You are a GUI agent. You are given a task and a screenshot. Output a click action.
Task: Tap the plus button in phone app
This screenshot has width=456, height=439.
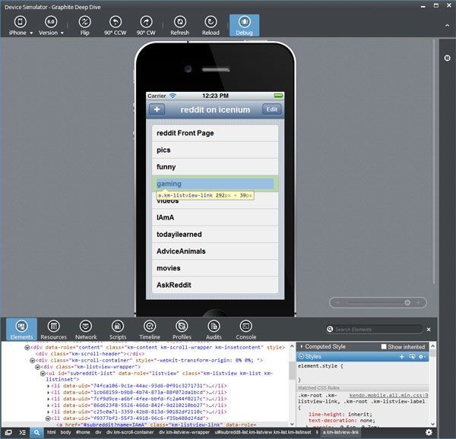[157, 109]
